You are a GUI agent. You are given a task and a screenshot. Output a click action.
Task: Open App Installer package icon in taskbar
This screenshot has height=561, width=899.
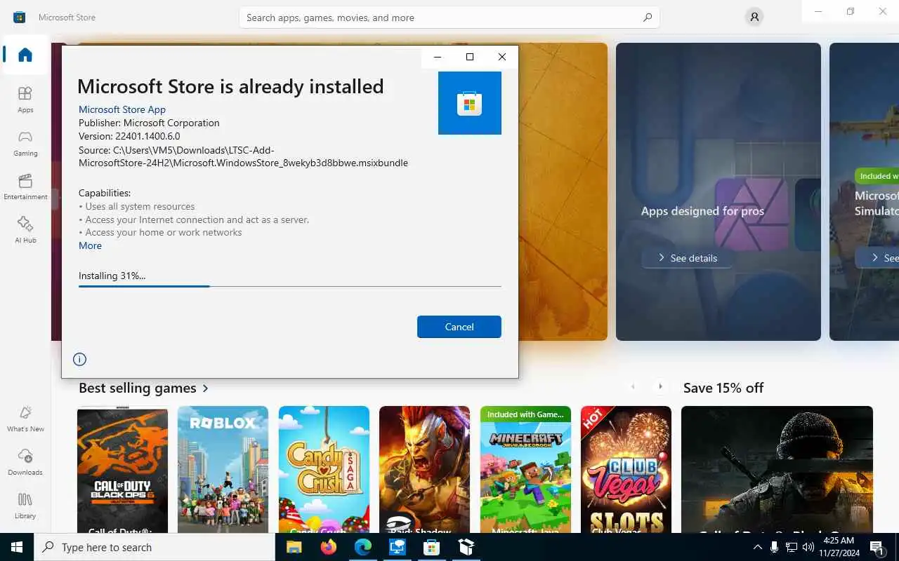pyautogui.click(x=466, y=547)
